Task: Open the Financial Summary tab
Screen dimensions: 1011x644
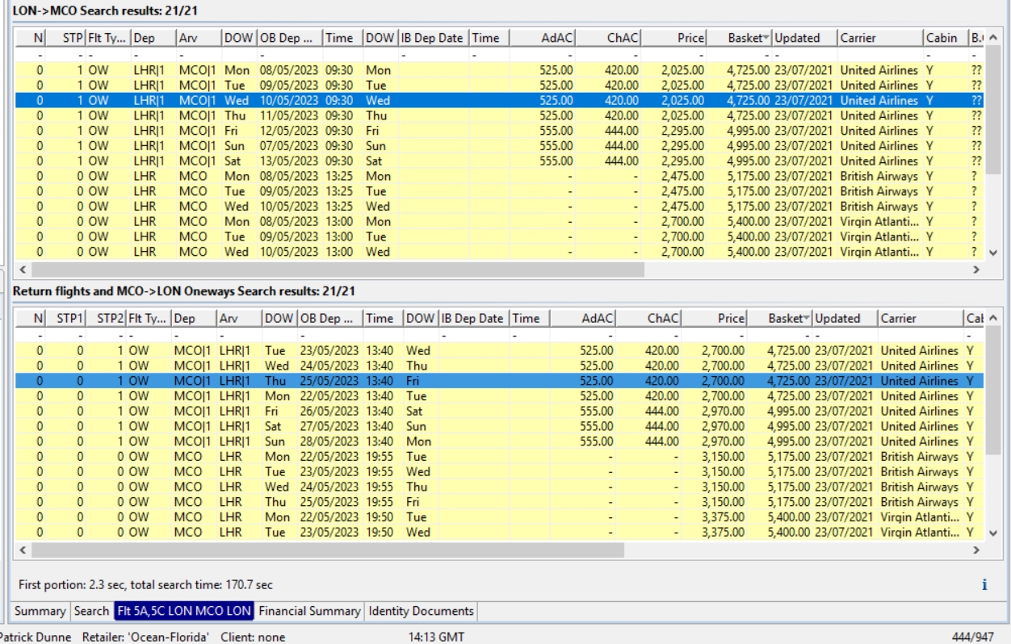Action: click(x=309, y=611)
